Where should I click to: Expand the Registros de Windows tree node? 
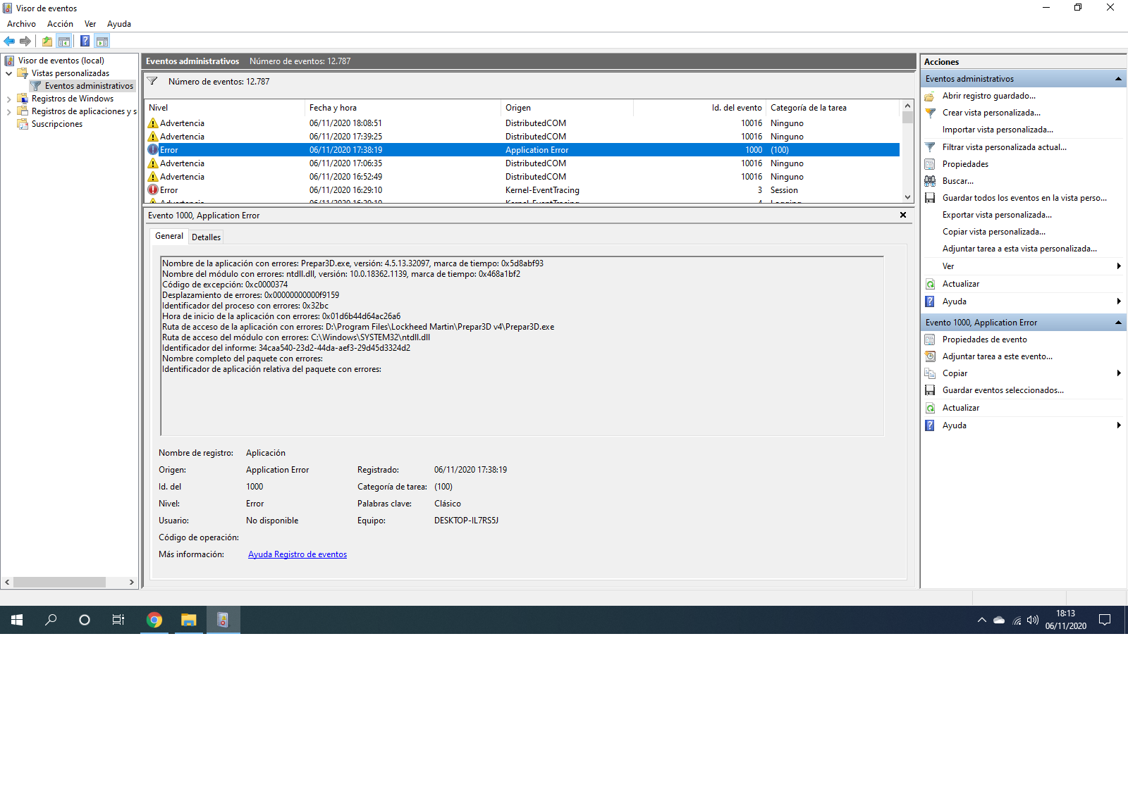tap(8, 99)
